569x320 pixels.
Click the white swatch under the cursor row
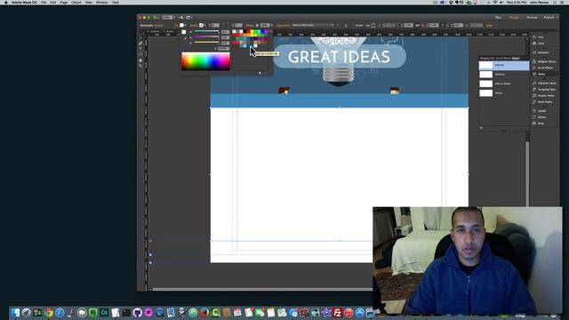tap(255, 45)
